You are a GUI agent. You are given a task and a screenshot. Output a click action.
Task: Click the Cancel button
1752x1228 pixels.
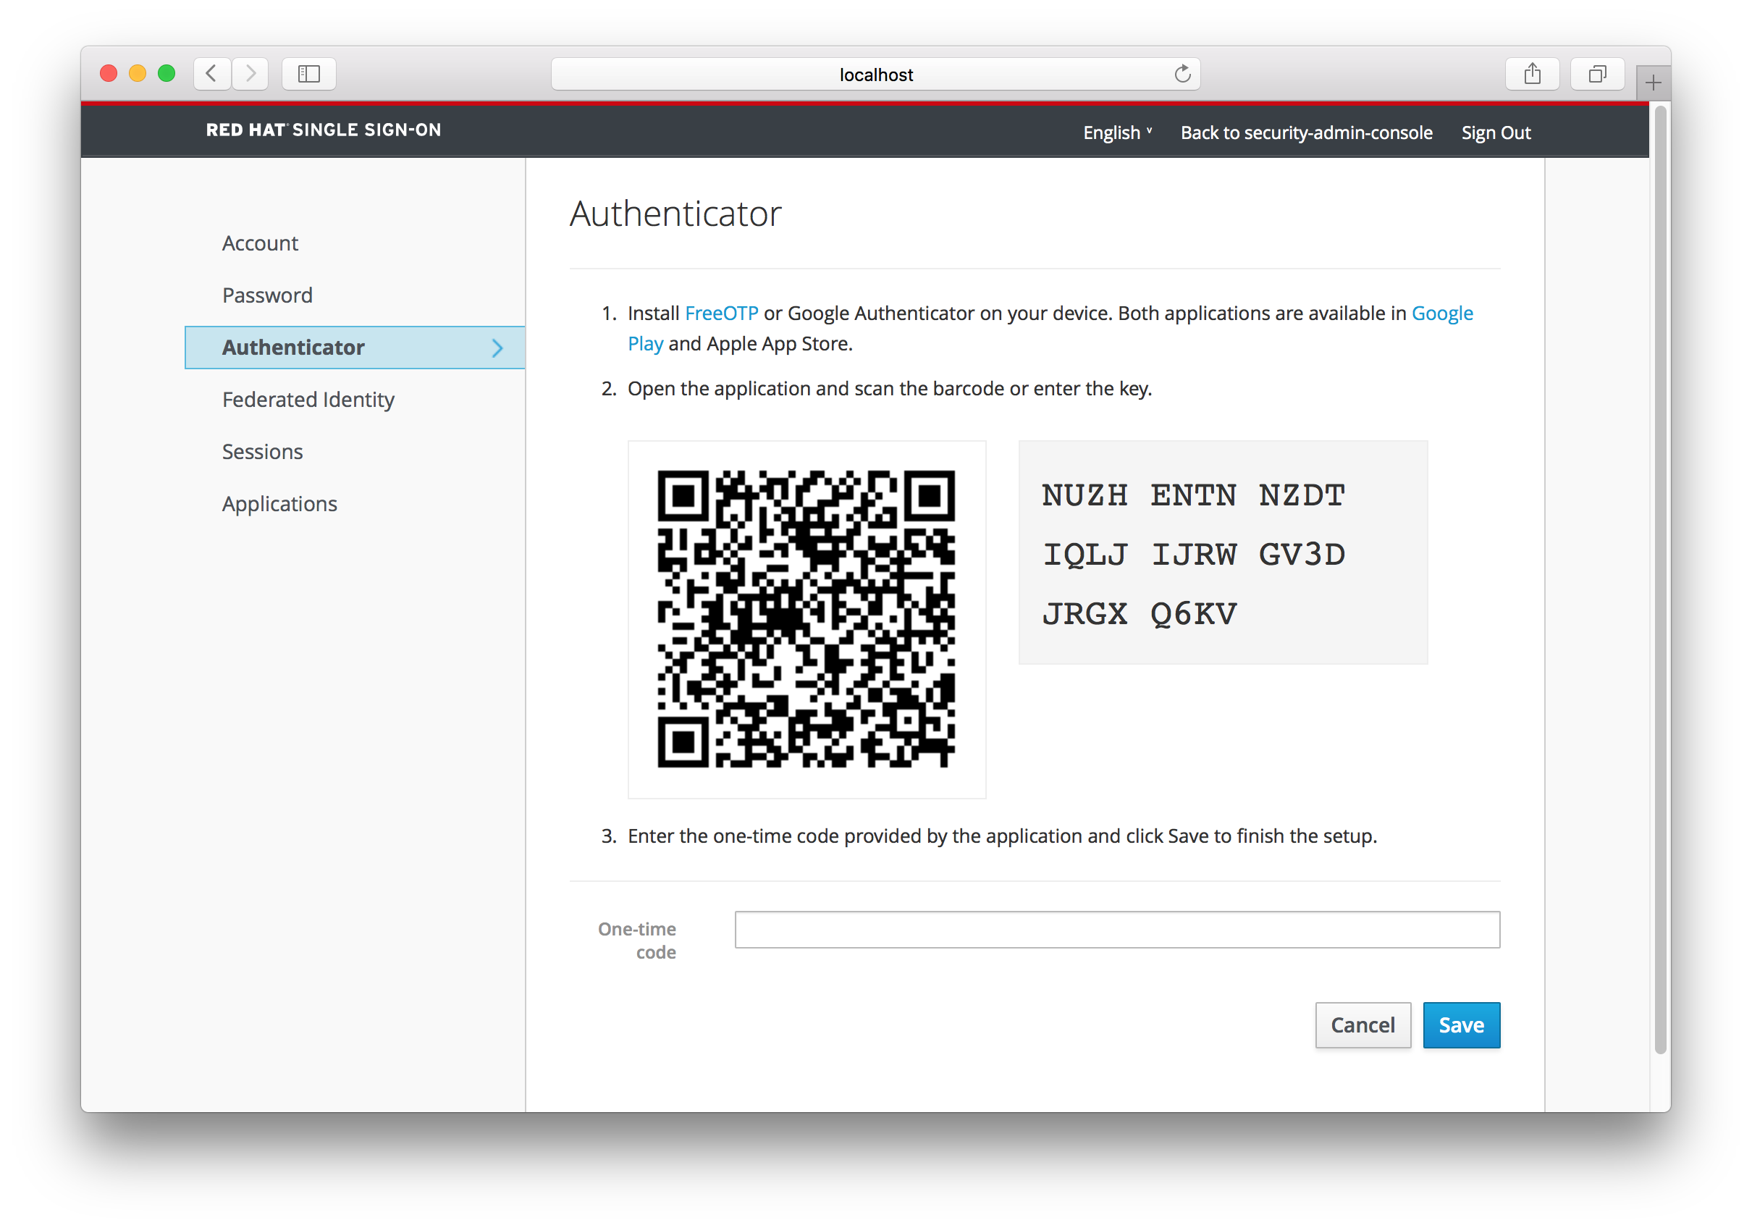(x=1363, y=1025)
